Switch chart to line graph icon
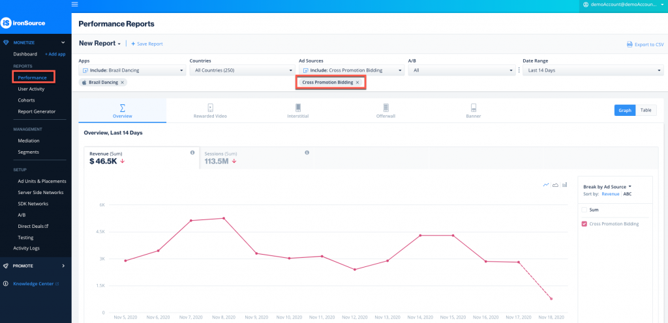The image size is (668, 323). pos(546,184)
